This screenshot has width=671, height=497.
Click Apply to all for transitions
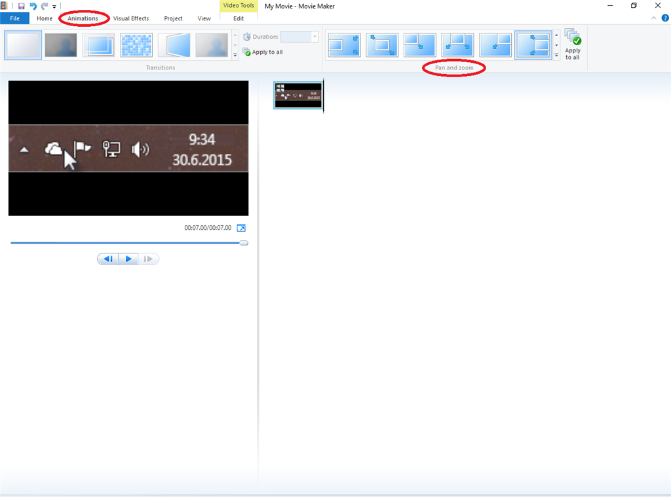(x=263, y=52)
